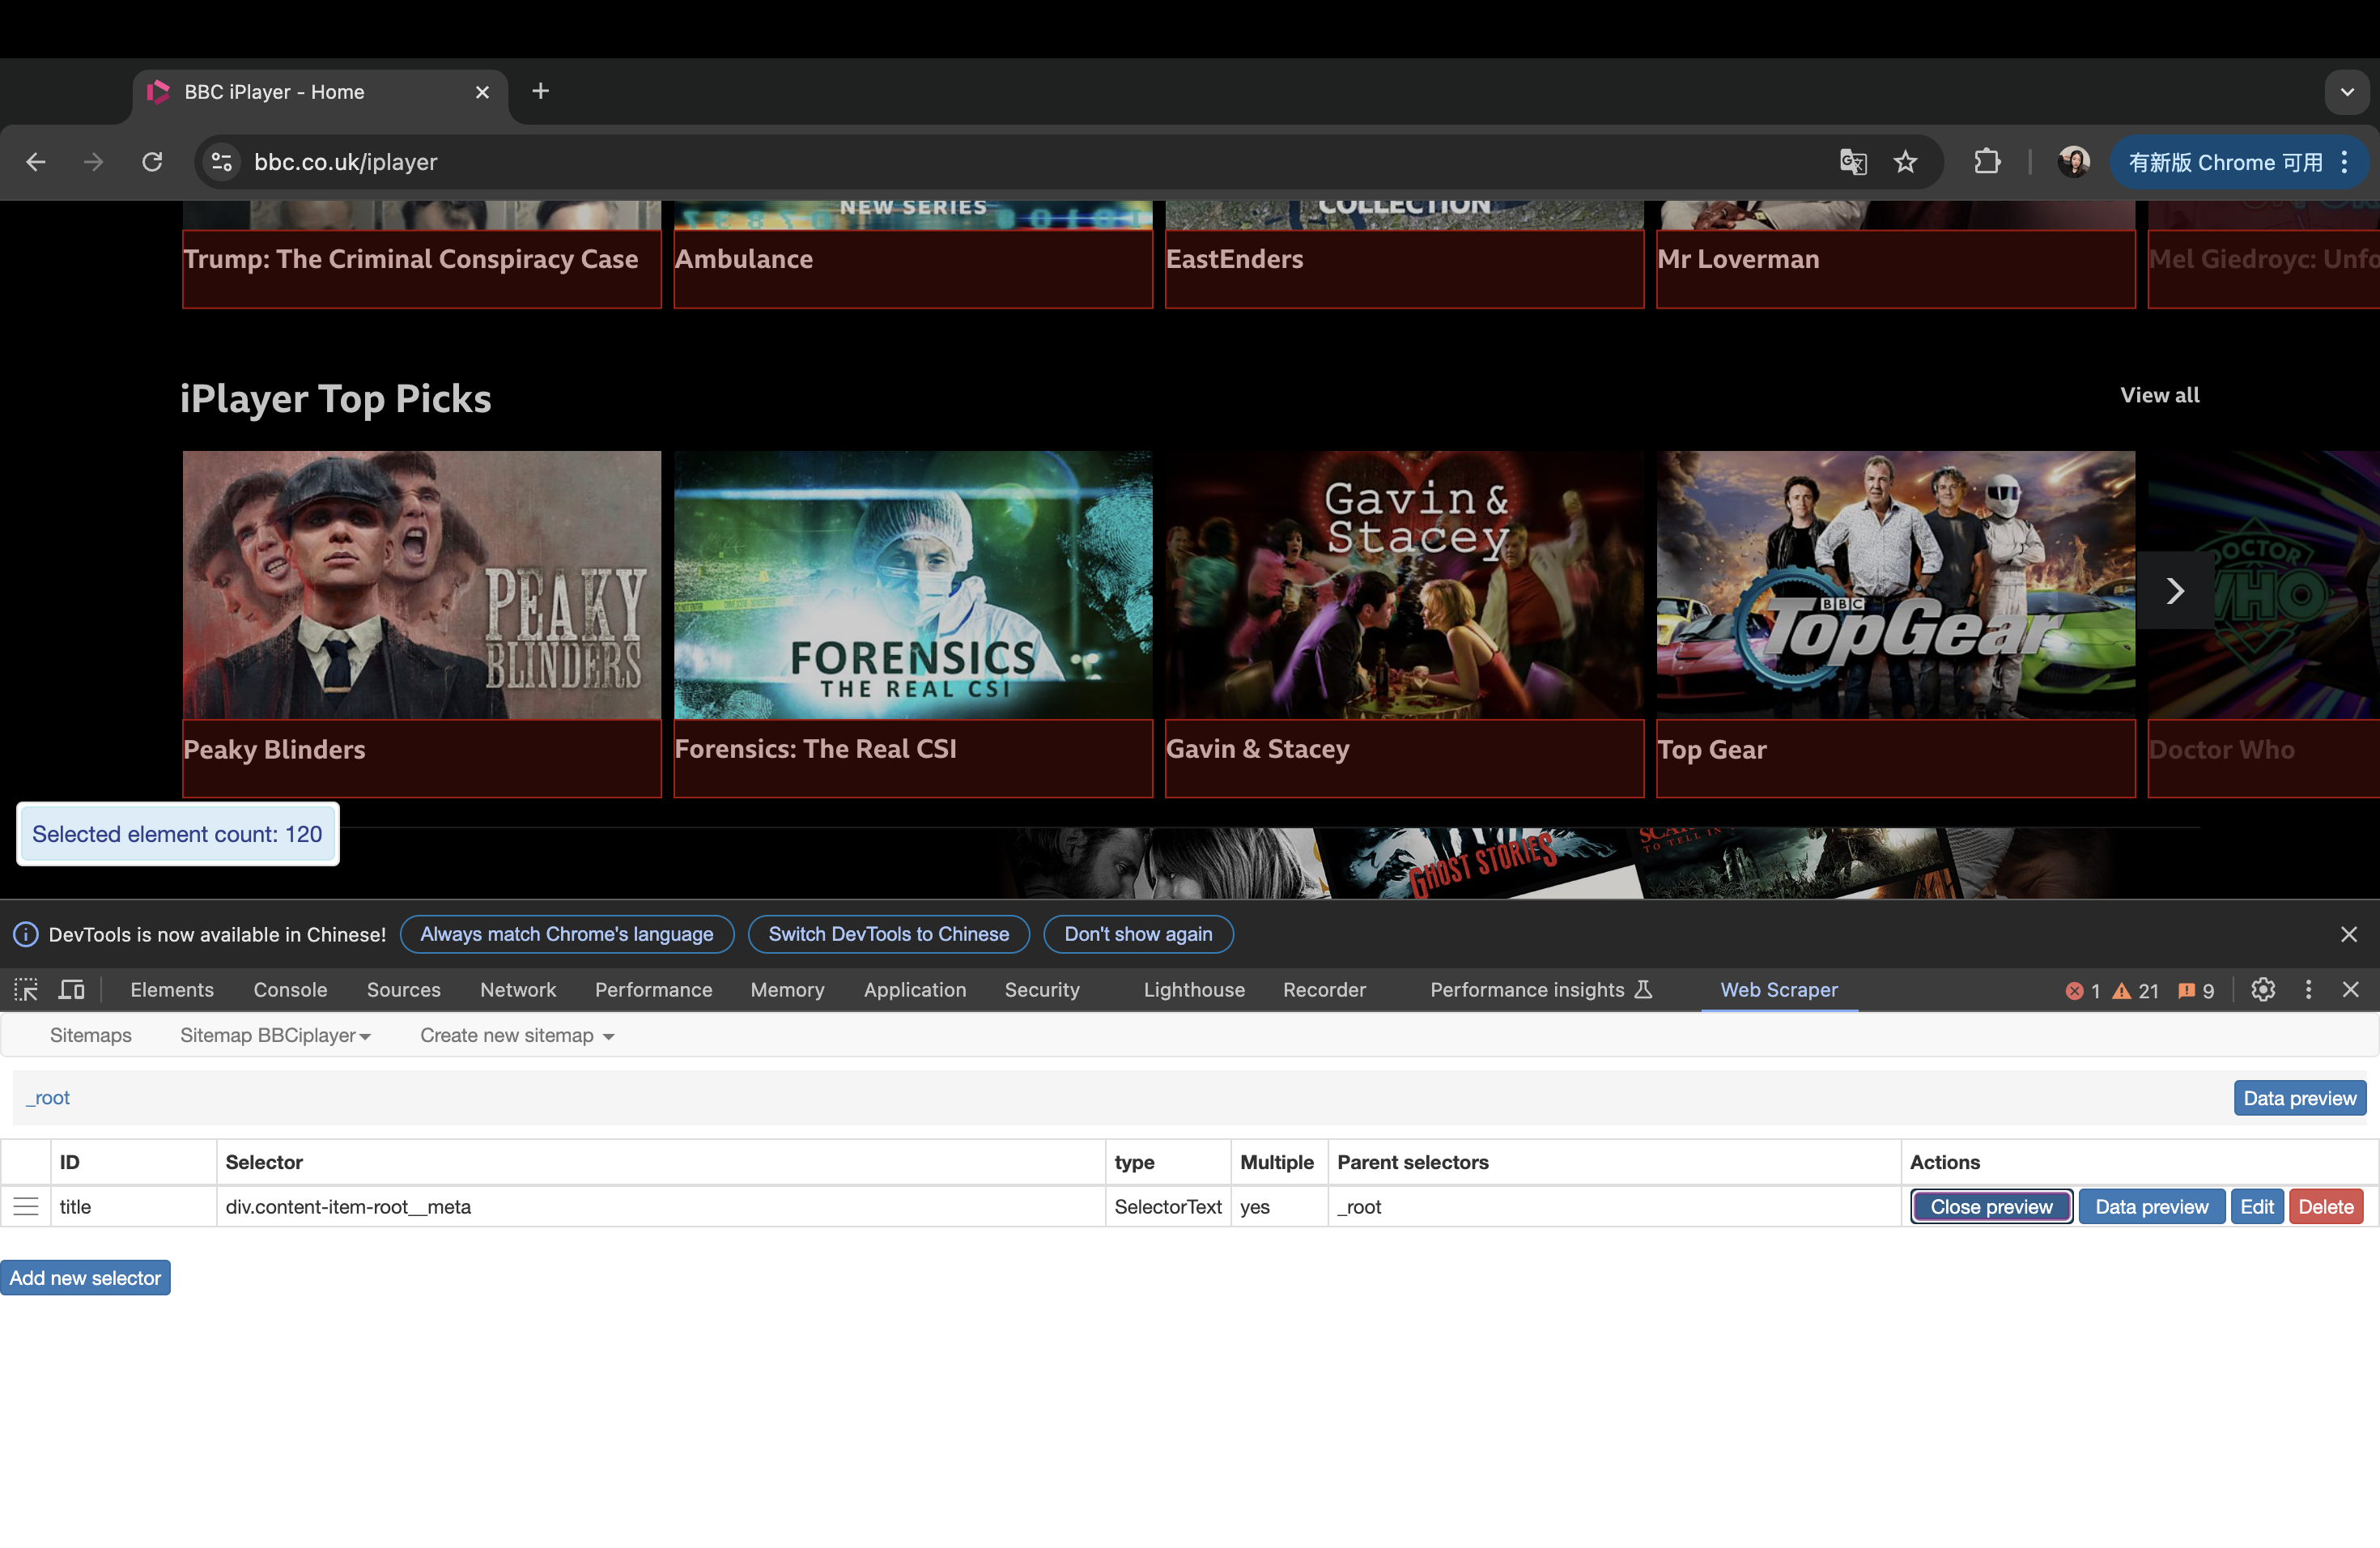Click the inspect element picker icon
Viewport: 2380px width, 1548px height.
coord(26,990)
